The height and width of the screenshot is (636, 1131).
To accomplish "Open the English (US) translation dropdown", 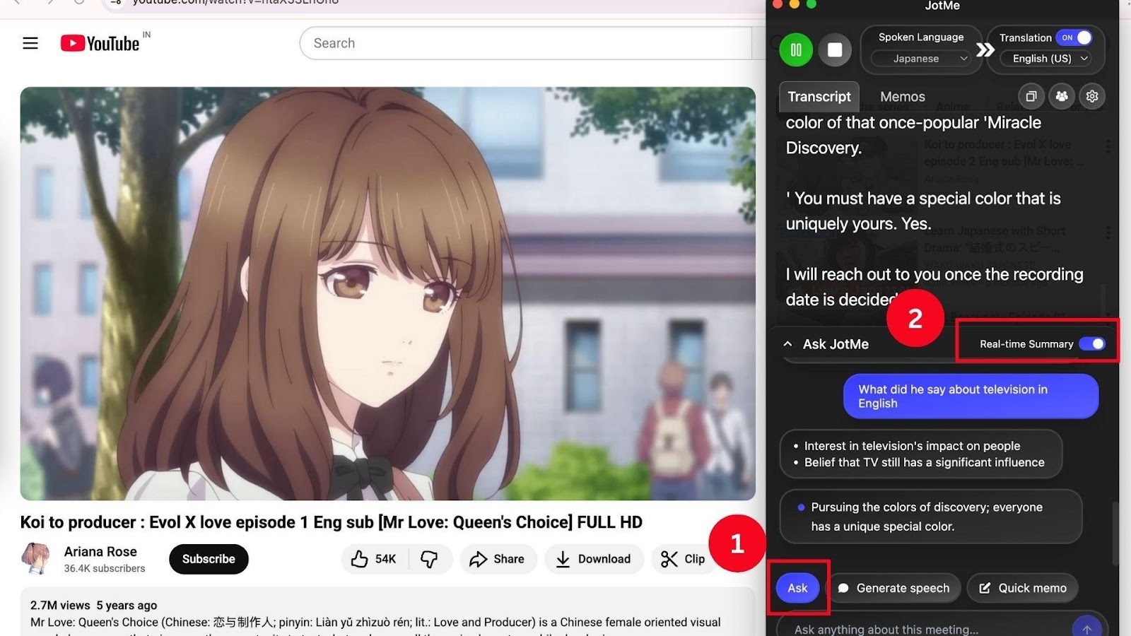I will pos(1046,59).
